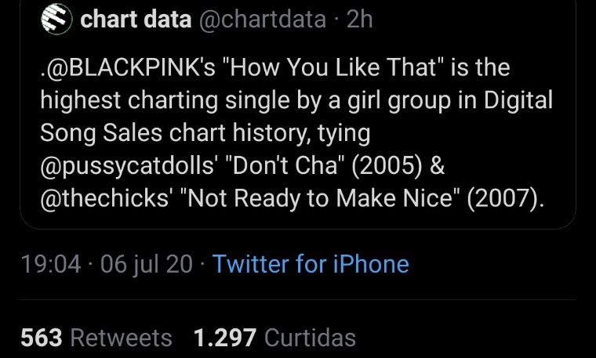This screenshot has width=596, height=358.
Task: View the Retweets list
Action: pos(121,338)
